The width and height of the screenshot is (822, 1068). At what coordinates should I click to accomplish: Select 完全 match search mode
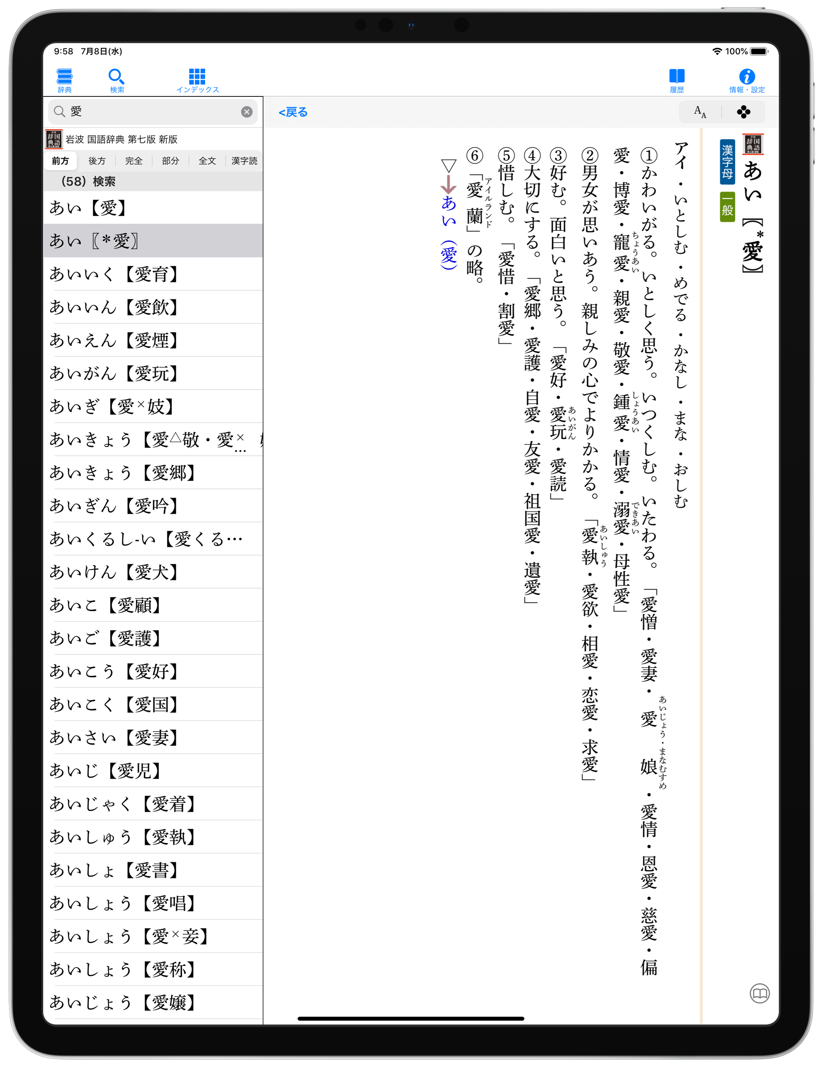pos(133,161)
